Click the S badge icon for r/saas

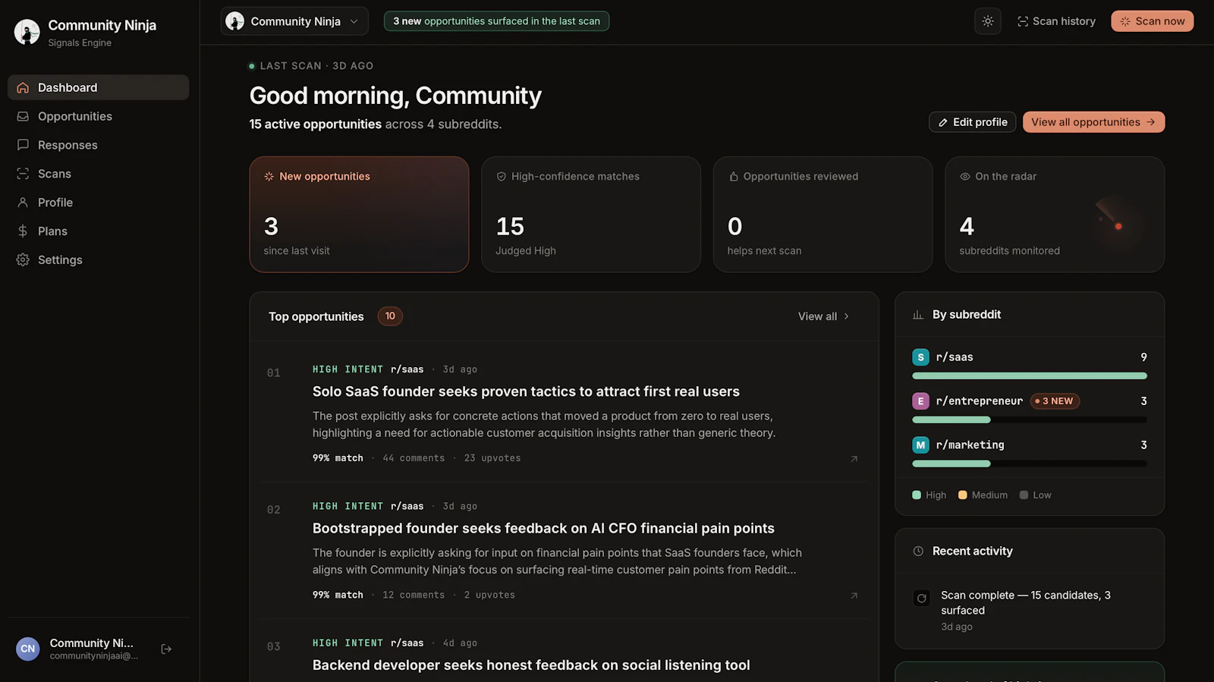point(920,357)
